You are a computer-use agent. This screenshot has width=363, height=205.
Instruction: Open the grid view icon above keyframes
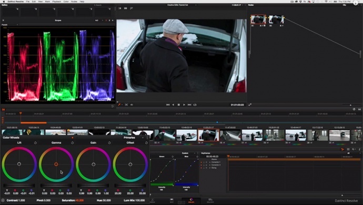point(348,149)
